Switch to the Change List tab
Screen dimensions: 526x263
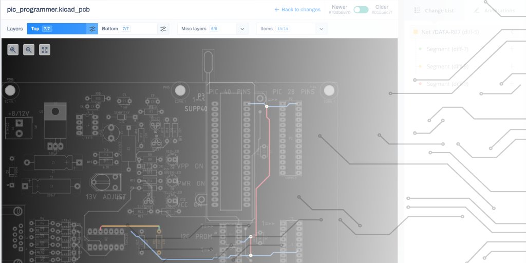click(x=434, y=10)
